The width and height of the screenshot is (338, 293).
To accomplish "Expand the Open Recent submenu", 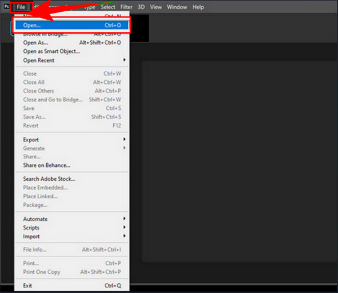I will tap(72, 60).
